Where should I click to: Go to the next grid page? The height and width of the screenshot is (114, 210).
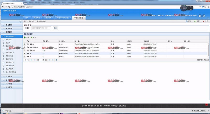(49, 60)
